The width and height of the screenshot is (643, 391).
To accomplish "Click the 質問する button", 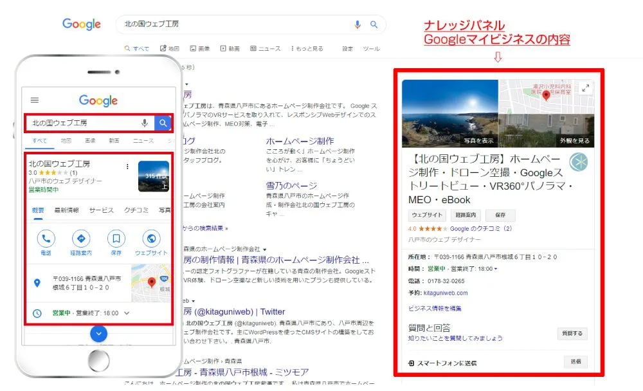I will click(x=572, y=333).
